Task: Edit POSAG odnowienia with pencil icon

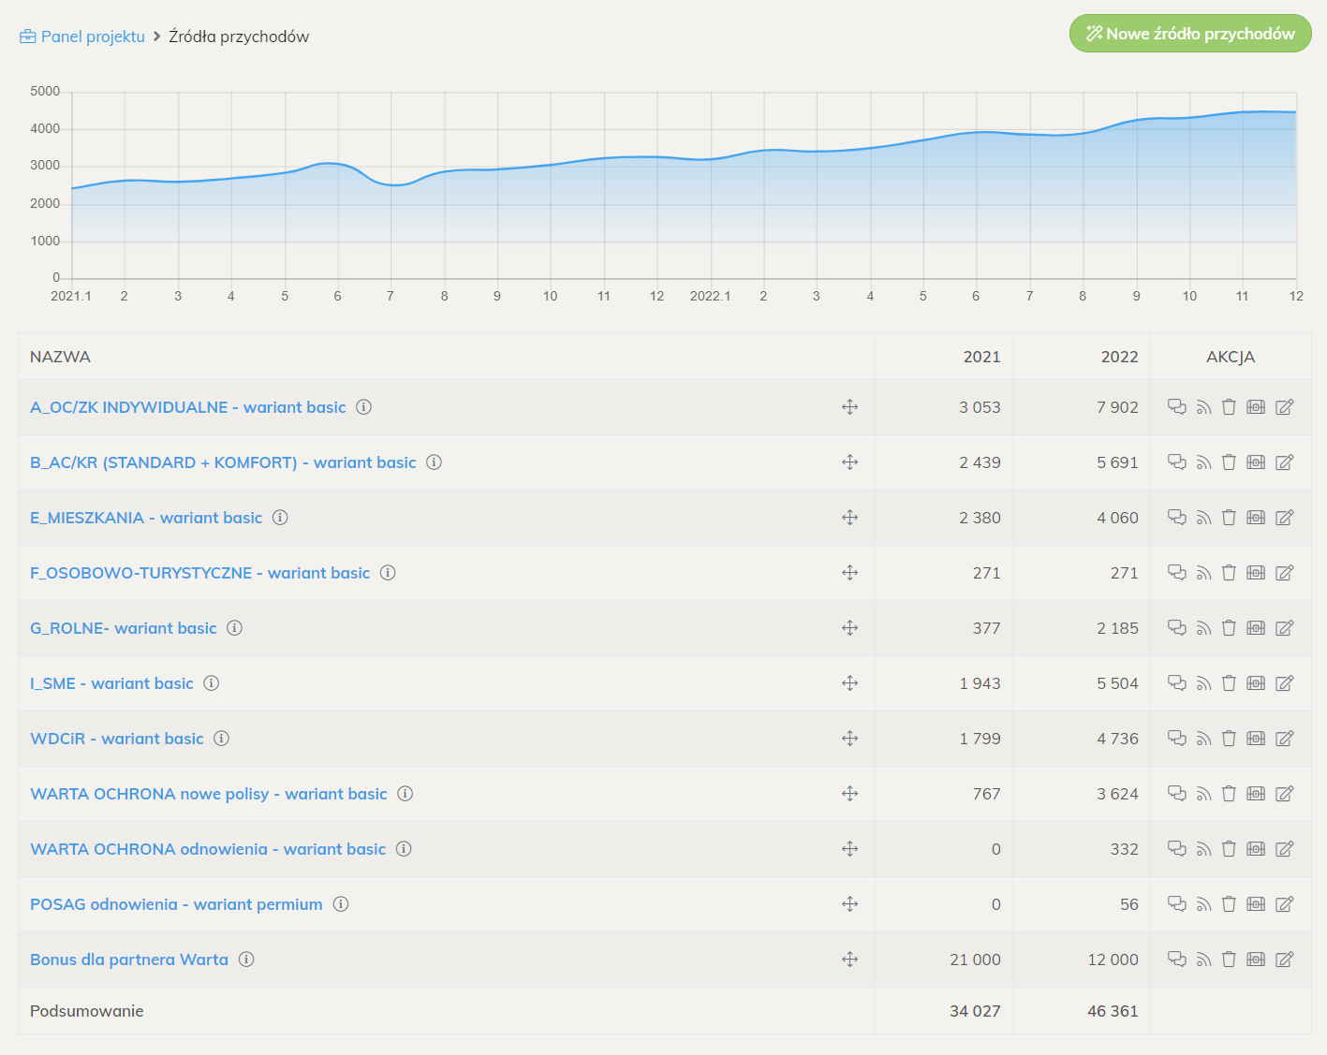Action: [1285, 904]
